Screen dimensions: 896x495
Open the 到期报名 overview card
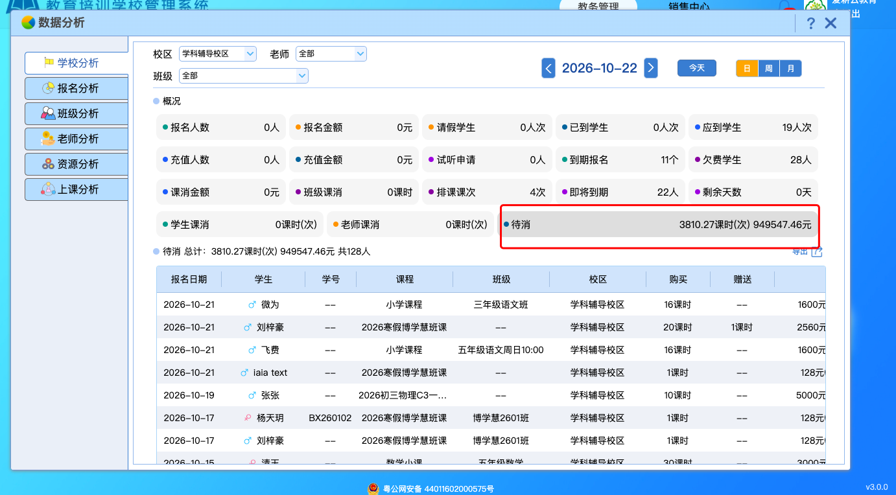620,159
